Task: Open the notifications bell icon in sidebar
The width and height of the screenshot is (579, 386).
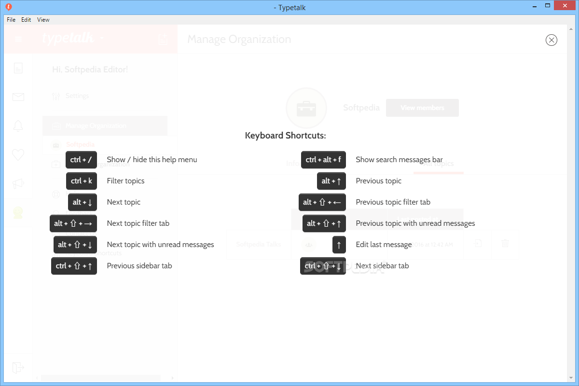Action: click(x=18, y=126)
